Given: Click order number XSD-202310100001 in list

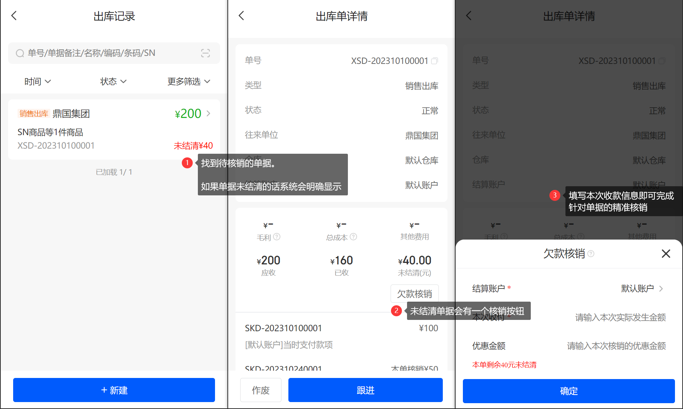Looking at the screenshot, I should 56,146.
